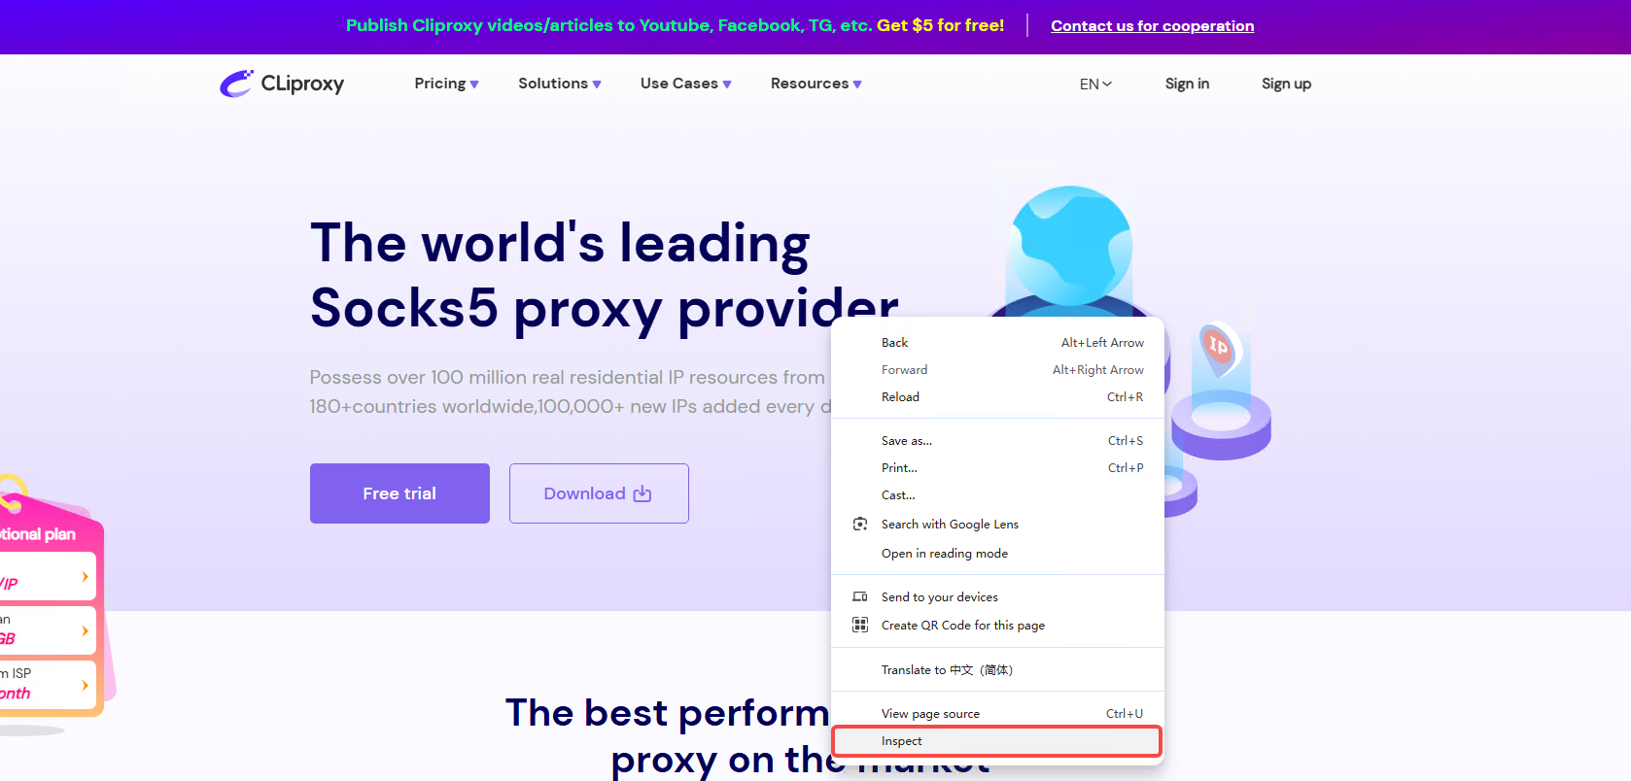The image size is (1631, 781).
Task: Choose Inspect from the context menu
Action: (x=997, y=741)
